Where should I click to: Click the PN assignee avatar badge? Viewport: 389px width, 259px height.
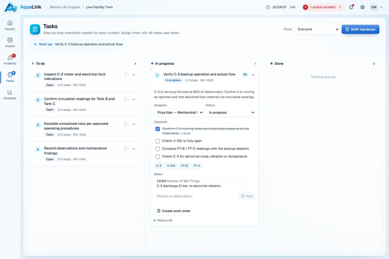click(x=245, y=75)
